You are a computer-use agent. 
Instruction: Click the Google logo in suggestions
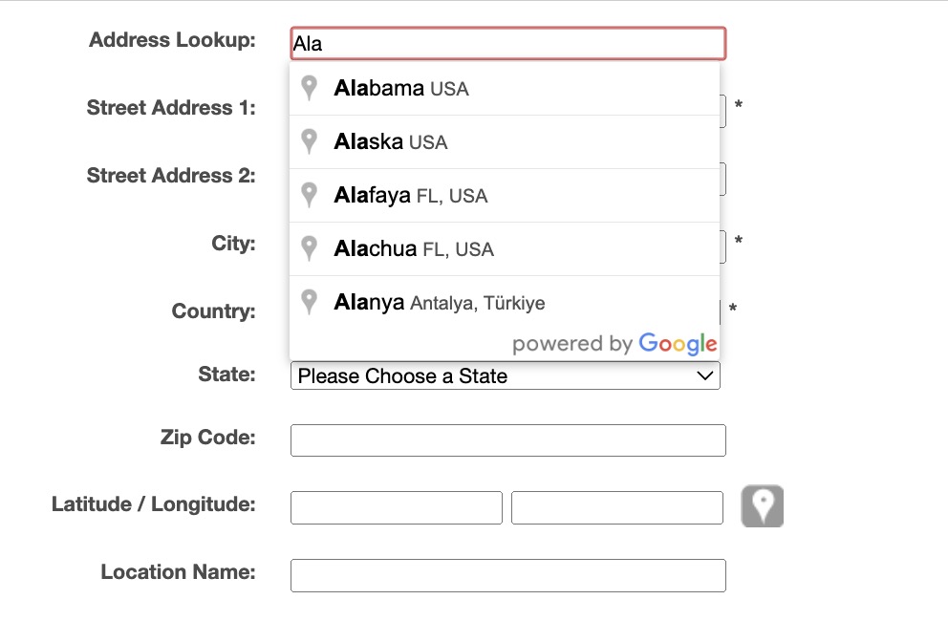678,344
